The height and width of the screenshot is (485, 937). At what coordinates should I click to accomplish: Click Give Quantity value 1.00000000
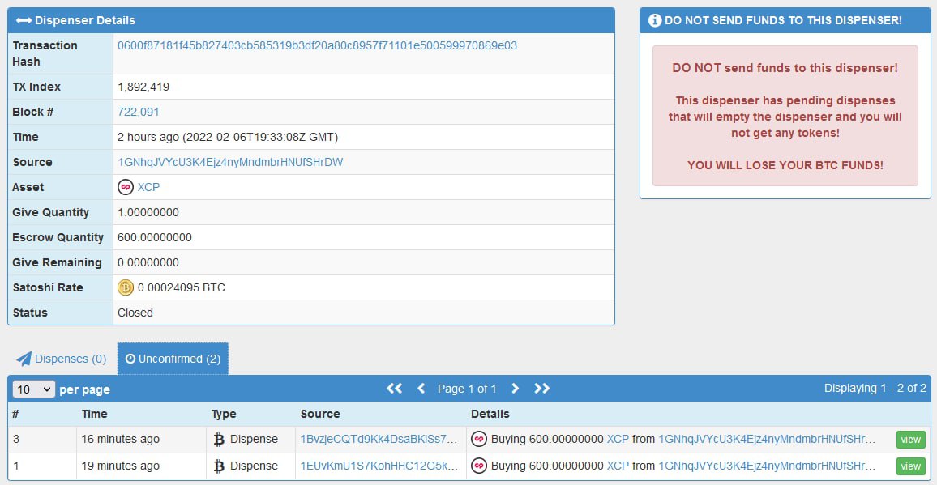point(148,212)
